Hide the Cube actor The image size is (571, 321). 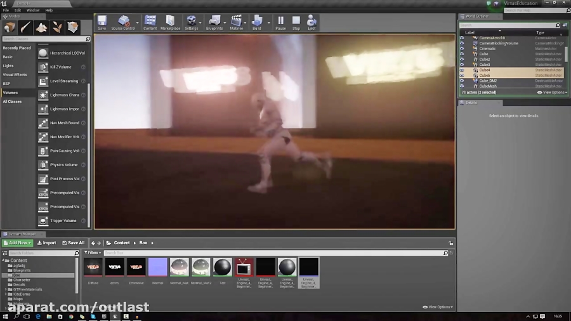(x=462, y=54)
